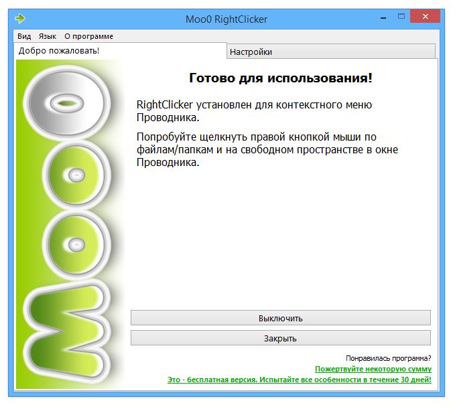Screen dimensions: 455x407
Task: Open the О программе menu
Action: [89, 36]
